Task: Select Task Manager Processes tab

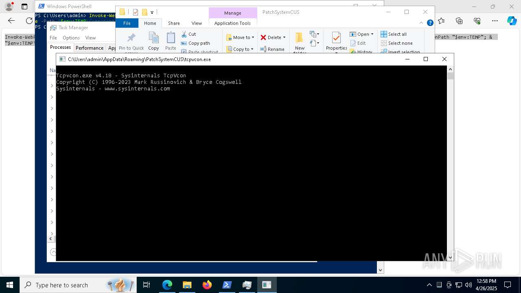Action: tap(60, 47)
